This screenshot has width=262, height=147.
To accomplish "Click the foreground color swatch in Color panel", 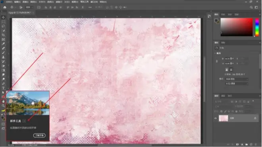I will point(216,21).
